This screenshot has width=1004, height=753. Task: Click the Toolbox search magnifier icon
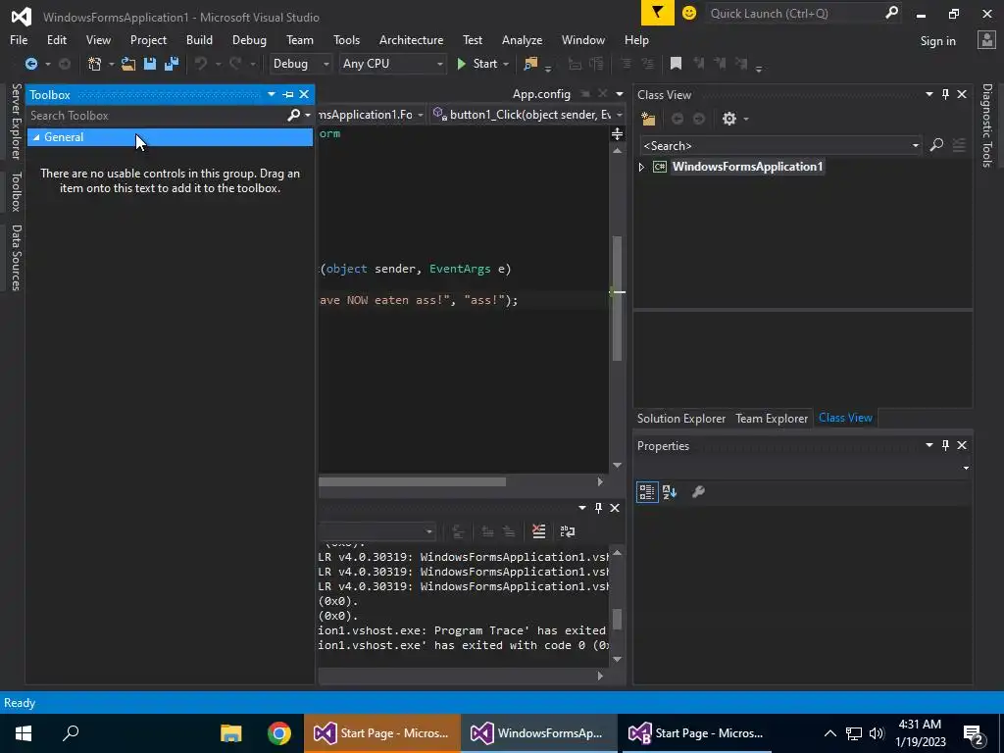click(x=293, y=116)
